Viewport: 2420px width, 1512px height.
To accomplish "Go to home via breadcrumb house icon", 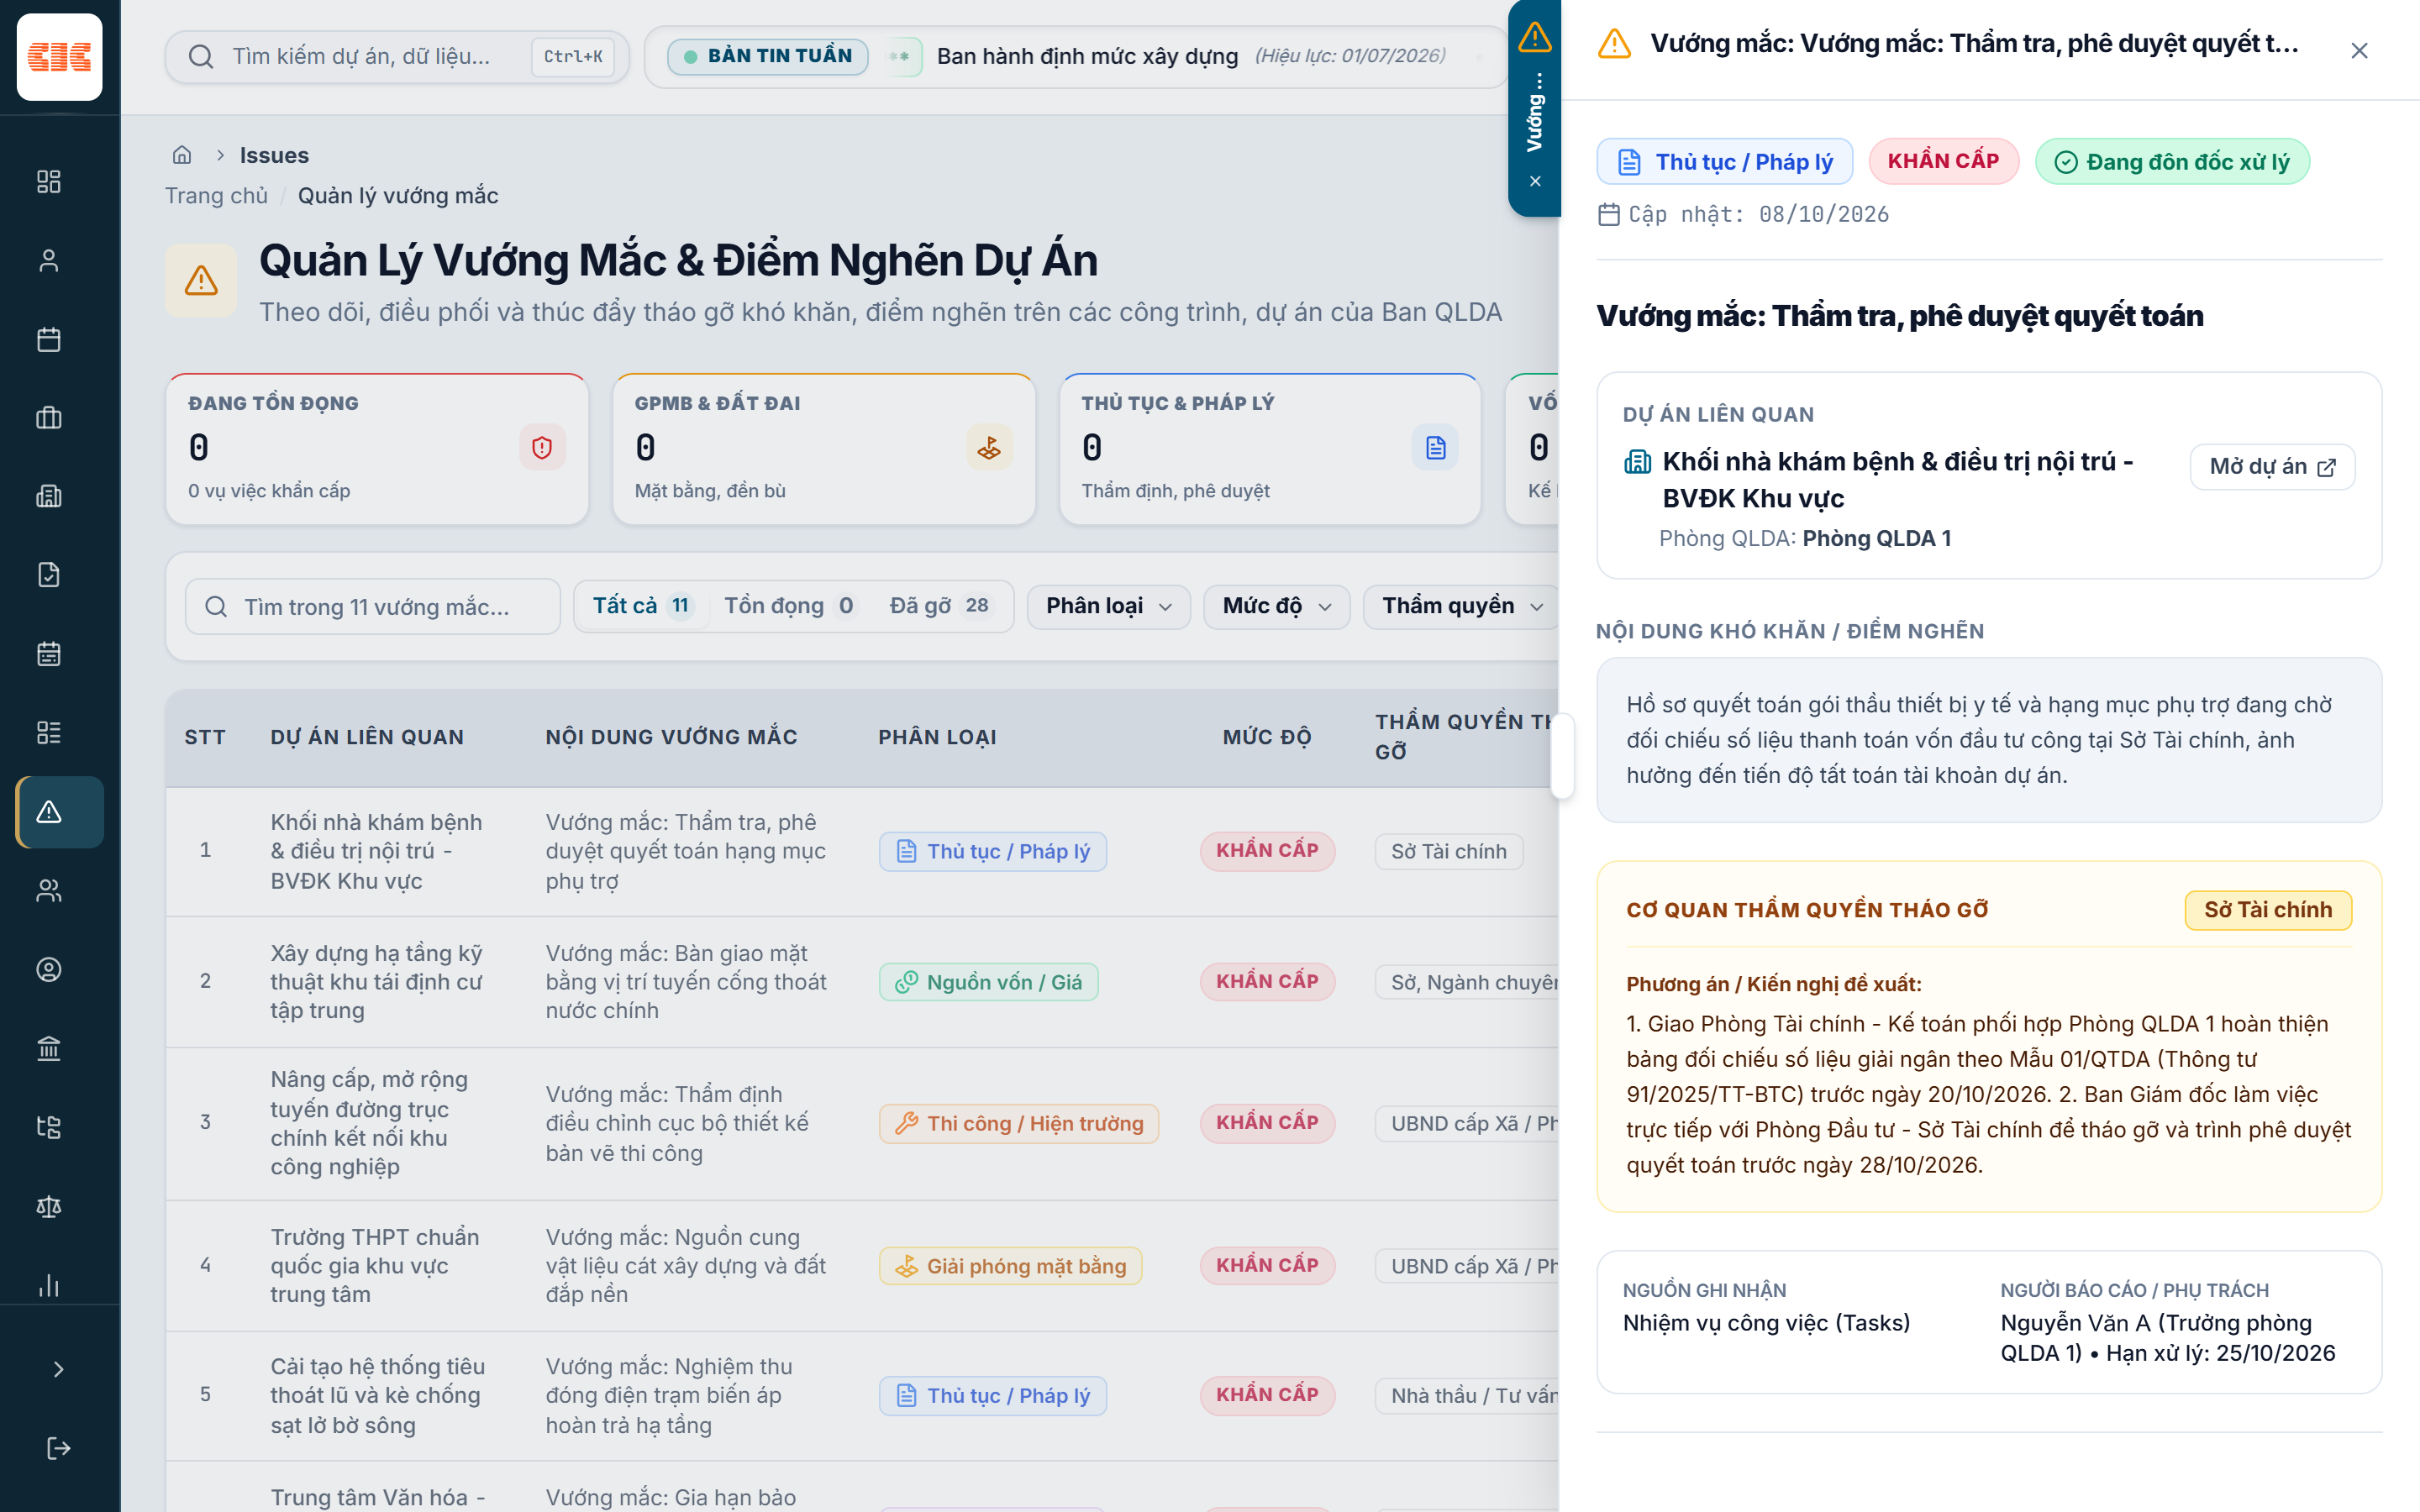I will pyautogui.click(x=182, y=155).
